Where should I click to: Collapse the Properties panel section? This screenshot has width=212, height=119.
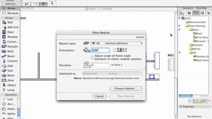click(x=181, y=107)
